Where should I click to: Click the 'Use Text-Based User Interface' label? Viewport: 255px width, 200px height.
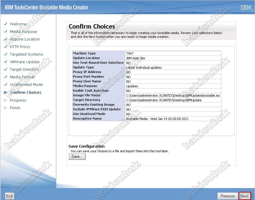[98, 63]
